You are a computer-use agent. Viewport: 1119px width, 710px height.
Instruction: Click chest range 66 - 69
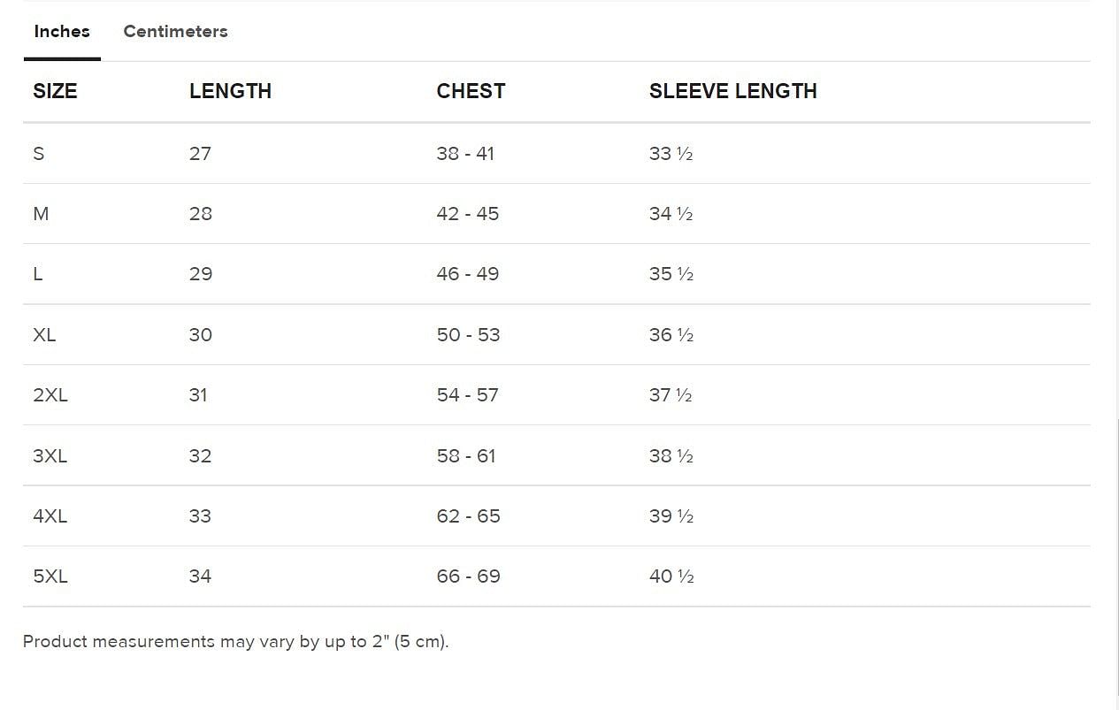click(467, 576)
